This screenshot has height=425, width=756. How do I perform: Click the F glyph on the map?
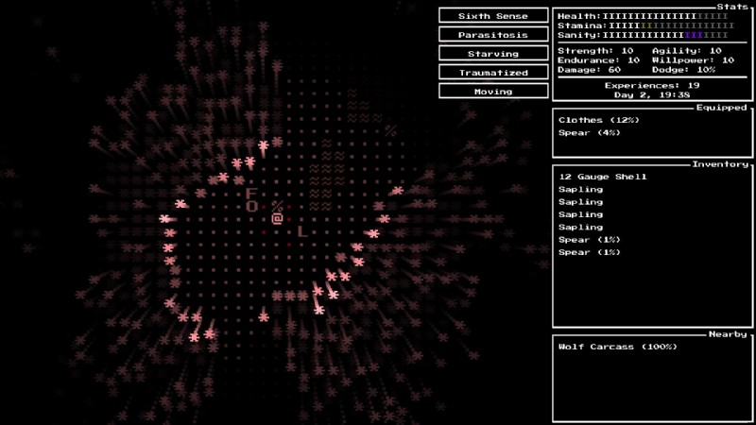(251, 194)
